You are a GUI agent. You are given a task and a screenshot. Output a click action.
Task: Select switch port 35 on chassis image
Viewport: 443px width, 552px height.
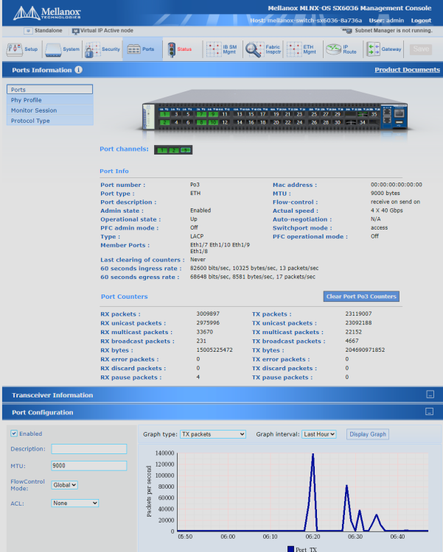(374, 114)
